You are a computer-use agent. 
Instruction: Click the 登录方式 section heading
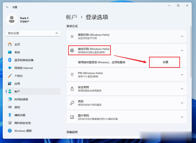pyautogui.click(x=72, y=26)
